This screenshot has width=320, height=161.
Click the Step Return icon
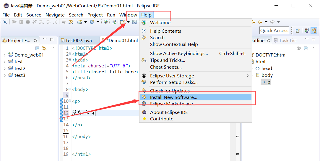pyautogui.click(x=55, y=22)
